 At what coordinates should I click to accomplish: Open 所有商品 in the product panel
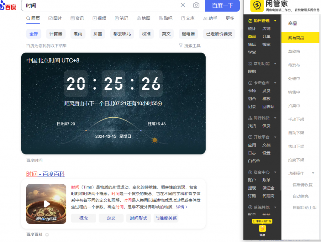coord(300,38)
